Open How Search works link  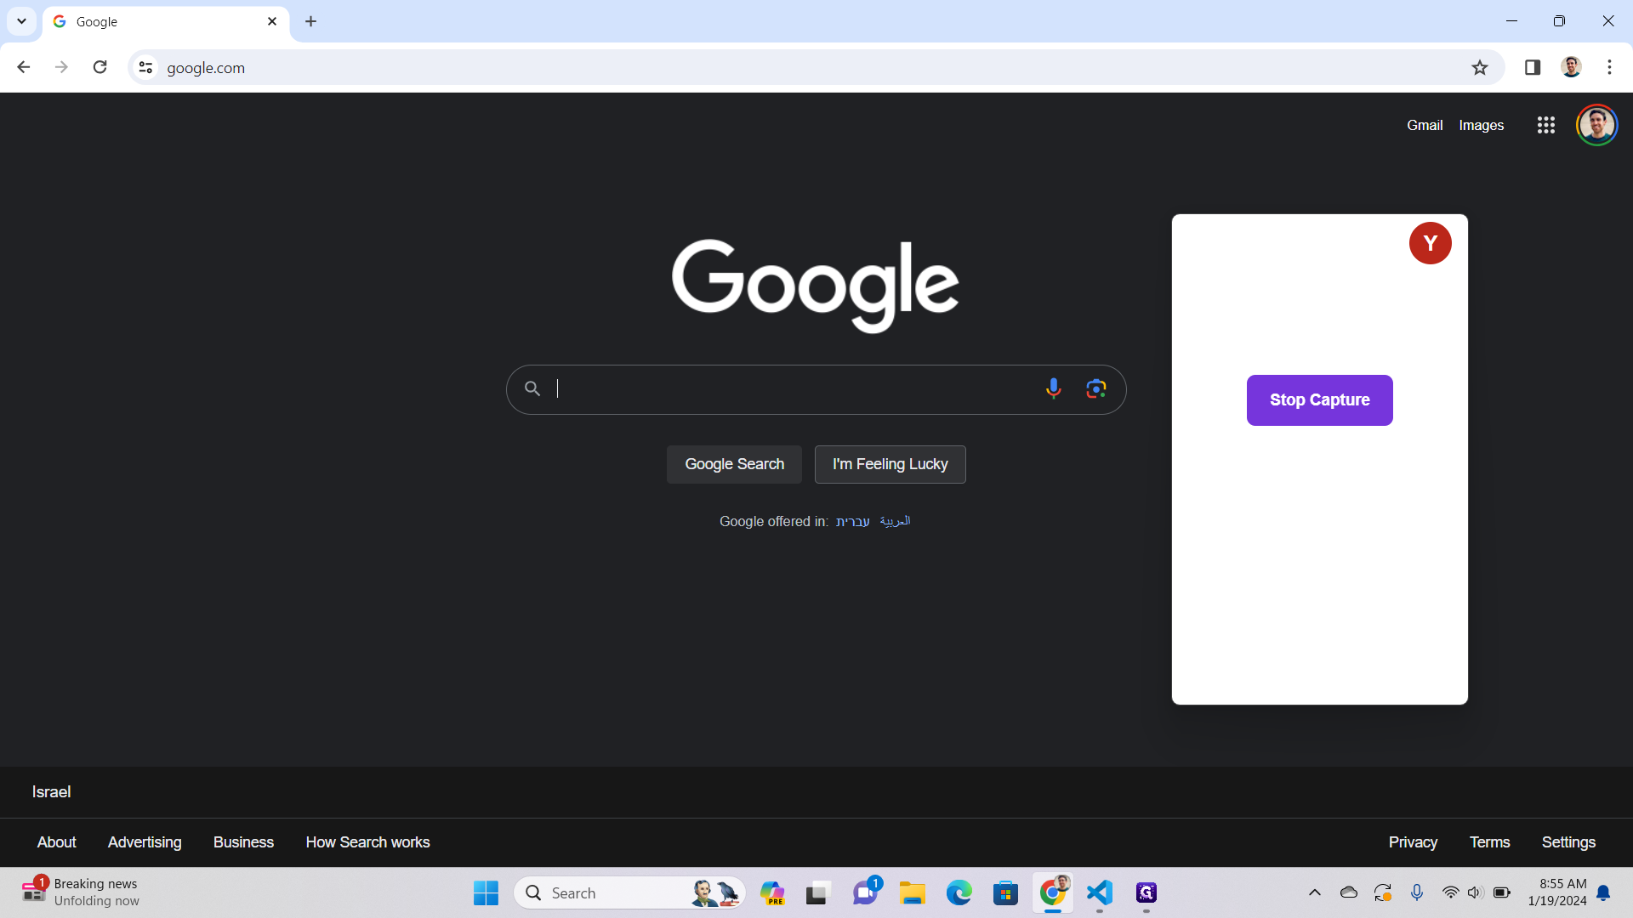(x=367, y=842)
